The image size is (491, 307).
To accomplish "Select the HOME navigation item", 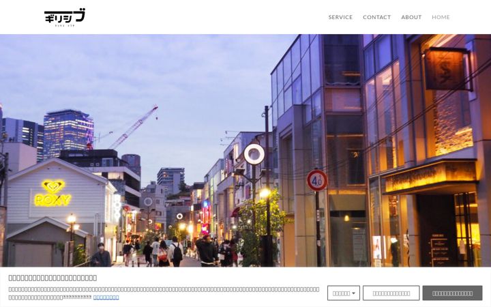I will click(441, 17).
